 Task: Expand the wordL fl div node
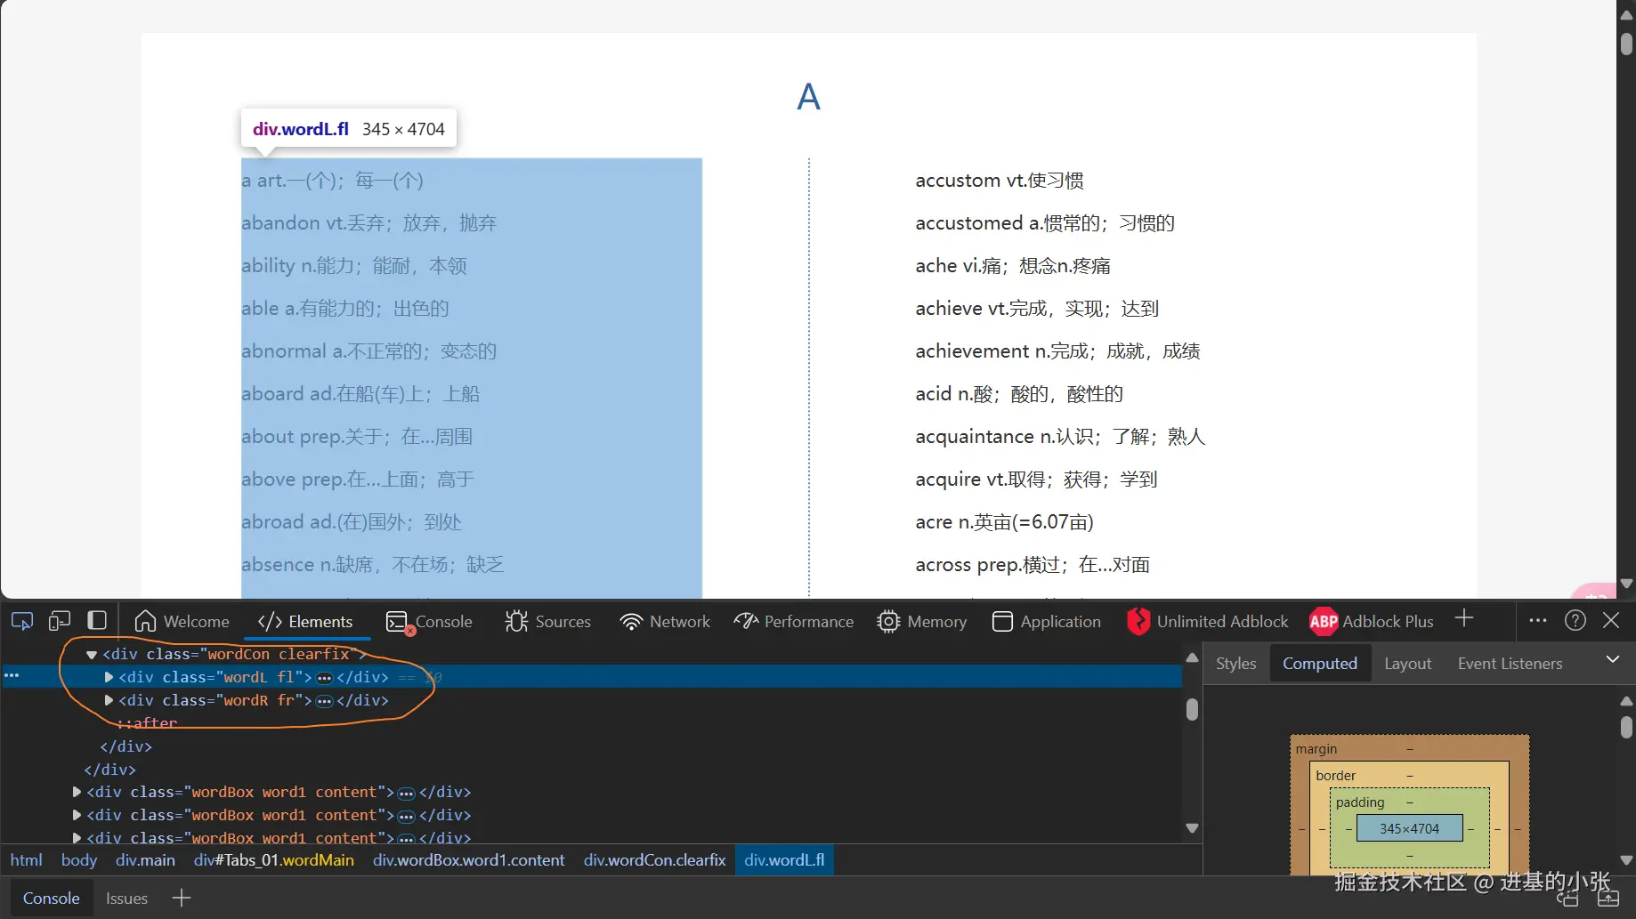(x=109, y=678)
